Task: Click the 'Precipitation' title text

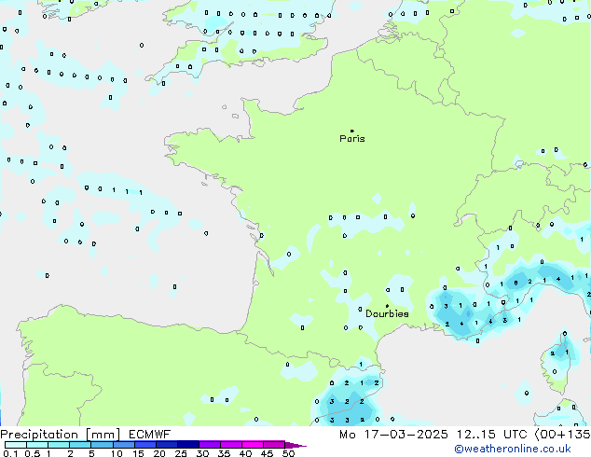Action: tap(39, 435)
